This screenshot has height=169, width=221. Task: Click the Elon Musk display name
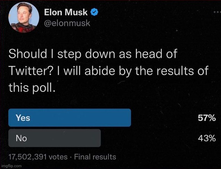click(x=66, y=13)
